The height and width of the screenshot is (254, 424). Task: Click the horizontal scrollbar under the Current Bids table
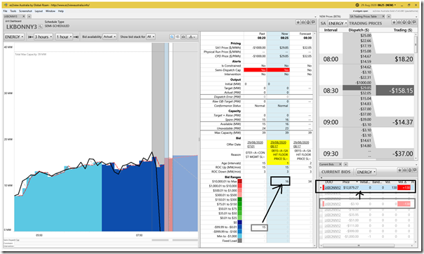pos(359,246)
